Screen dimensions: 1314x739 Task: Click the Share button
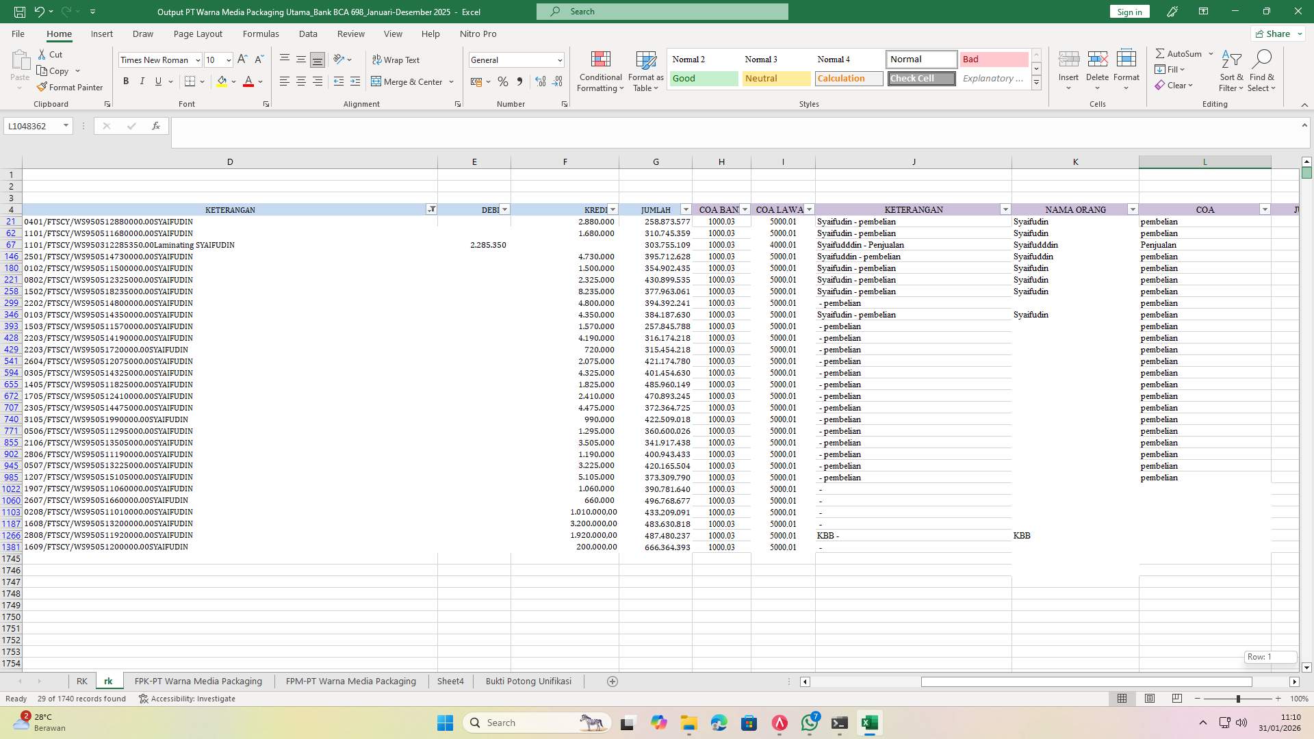(x=1276, y=33)
